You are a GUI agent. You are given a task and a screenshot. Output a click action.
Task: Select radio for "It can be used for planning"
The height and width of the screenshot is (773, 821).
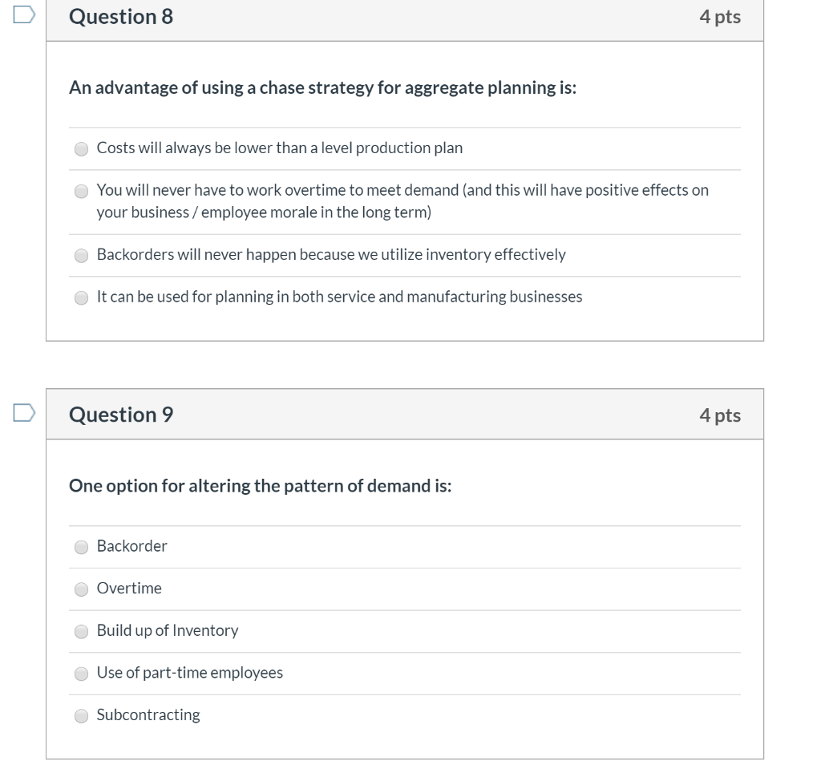[82, 297]
